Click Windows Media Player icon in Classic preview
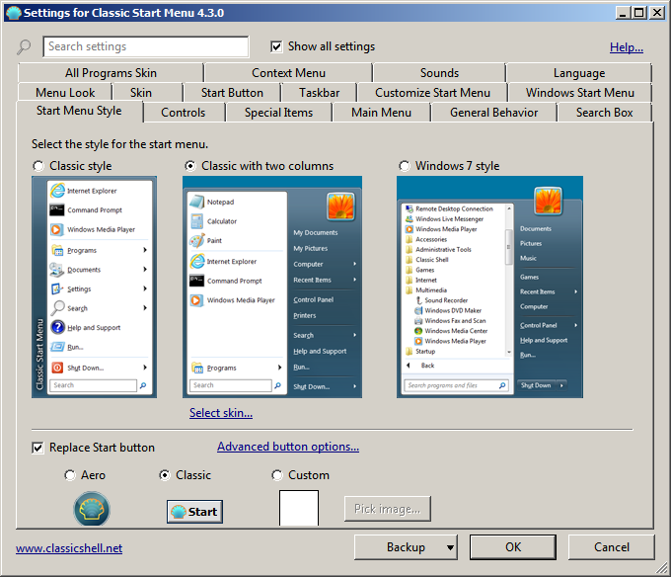This screenshot has height=577, width=671. [x=57, y=229]
